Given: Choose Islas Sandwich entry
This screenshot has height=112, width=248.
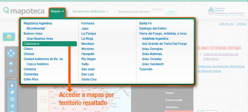Looking at the screenshot, I should click(x=153, y=64).
